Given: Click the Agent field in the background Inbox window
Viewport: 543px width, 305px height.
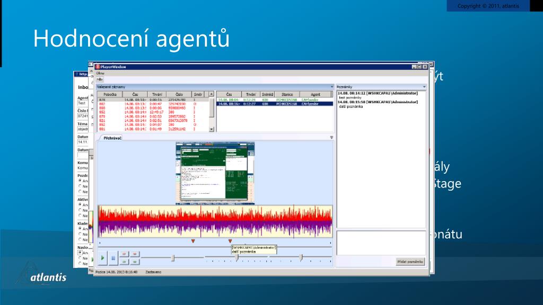Looking at the screenshot, I should click(83, 103).
